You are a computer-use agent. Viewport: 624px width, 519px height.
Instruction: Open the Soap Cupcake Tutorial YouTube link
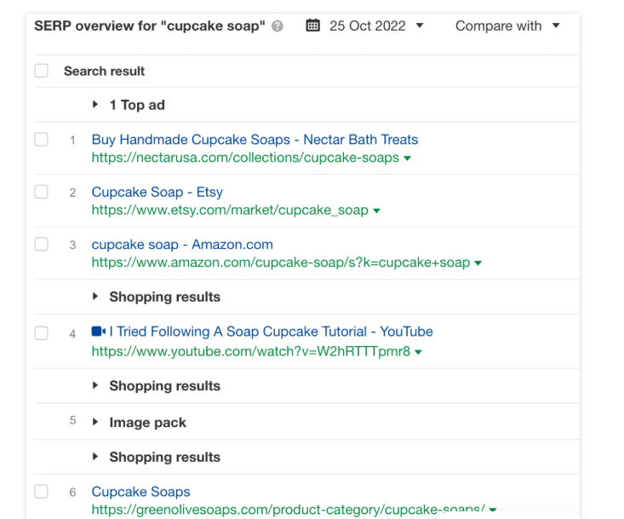271,332
